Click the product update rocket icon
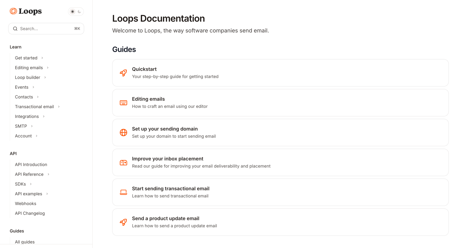Image resolution: width=461 pixels, height=248 pixels. pyautogui.click(x=123, y=222)
